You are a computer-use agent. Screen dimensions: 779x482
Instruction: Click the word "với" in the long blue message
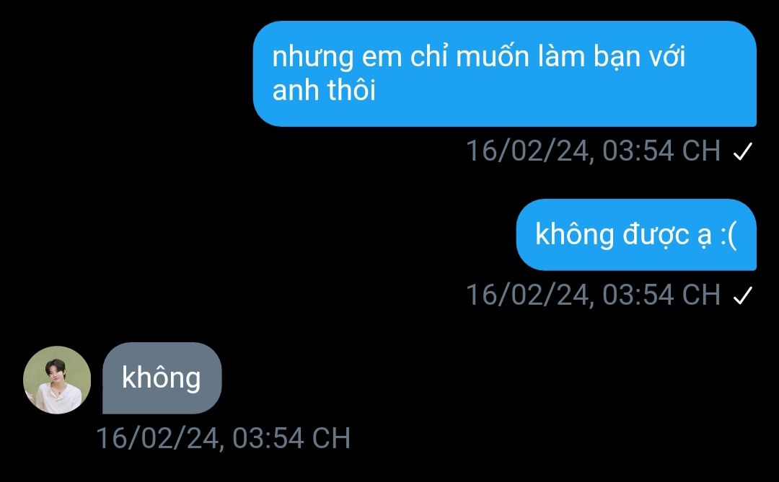[x=667, y=55]
